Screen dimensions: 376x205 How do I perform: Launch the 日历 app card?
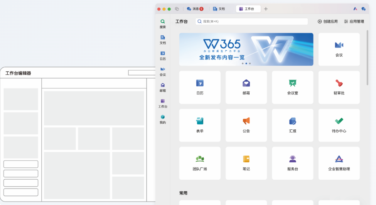coord(200,88)
